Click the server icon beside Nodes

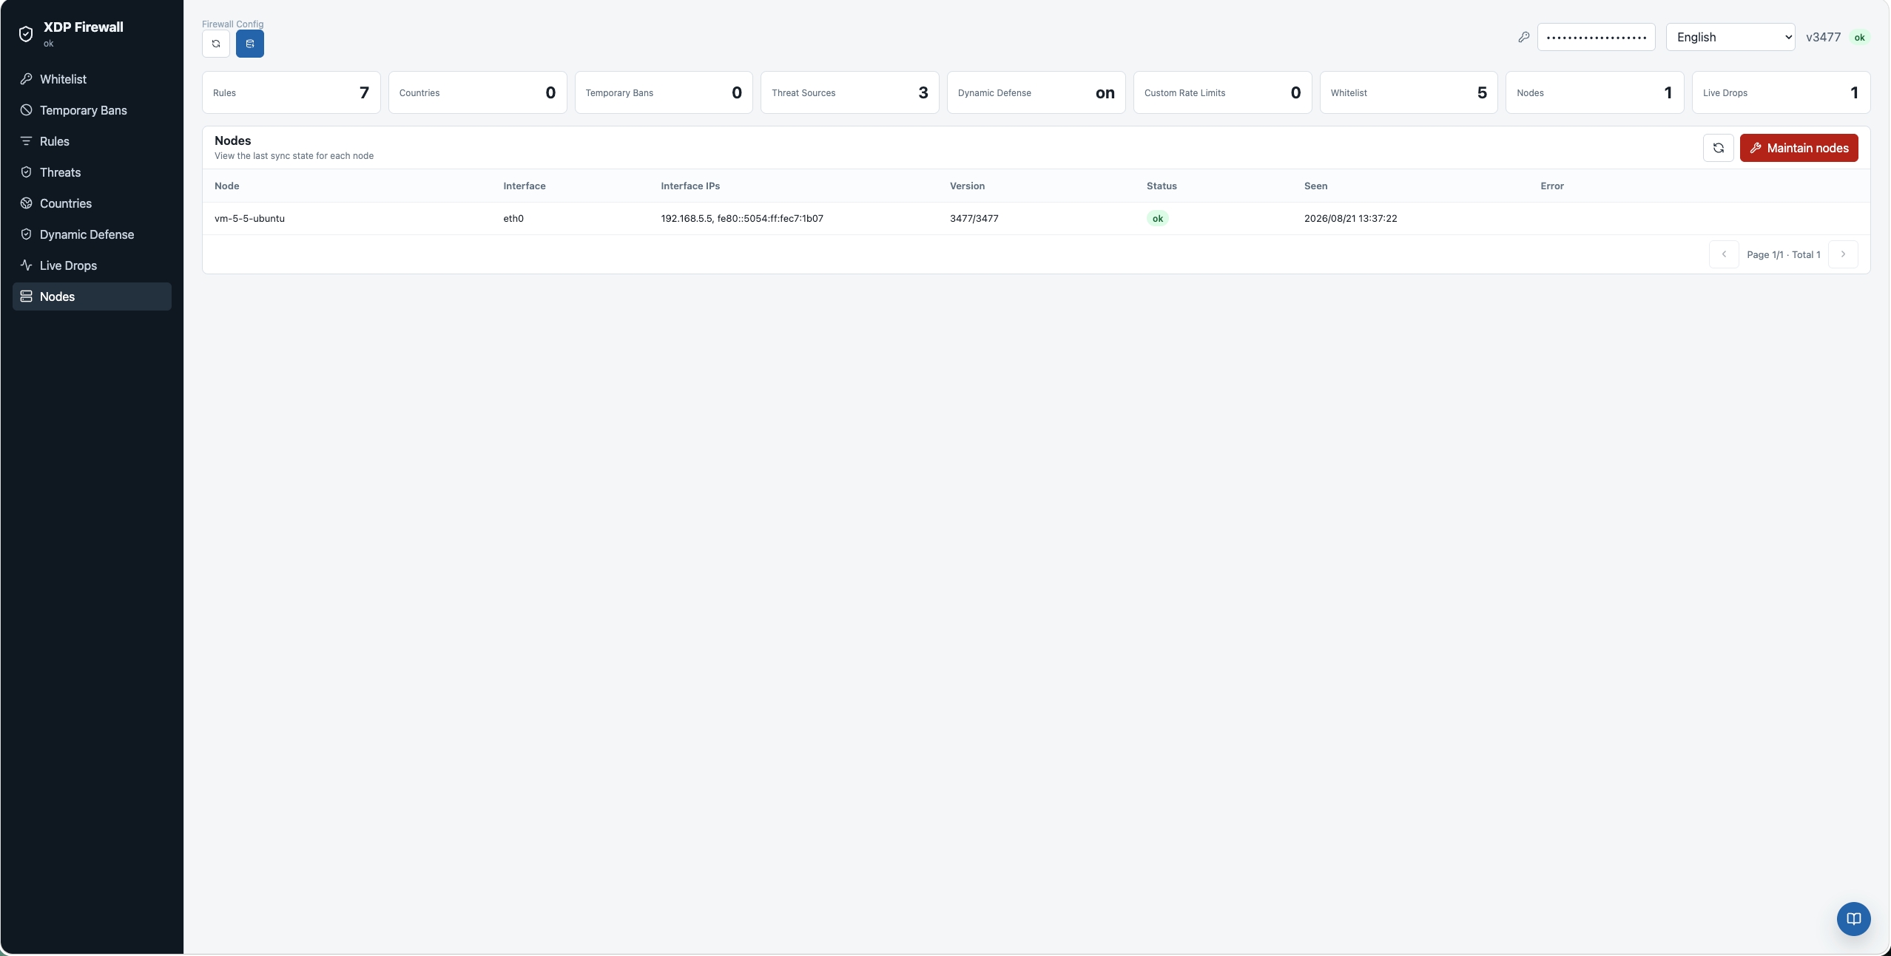click(x=26, y=296)
